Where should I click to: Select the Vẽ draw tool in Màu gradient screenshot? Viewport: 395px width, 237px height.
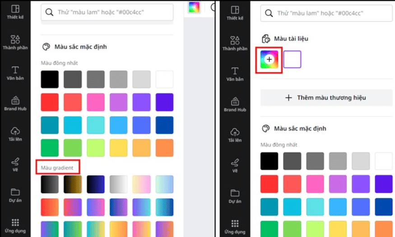tap(15, 164)
